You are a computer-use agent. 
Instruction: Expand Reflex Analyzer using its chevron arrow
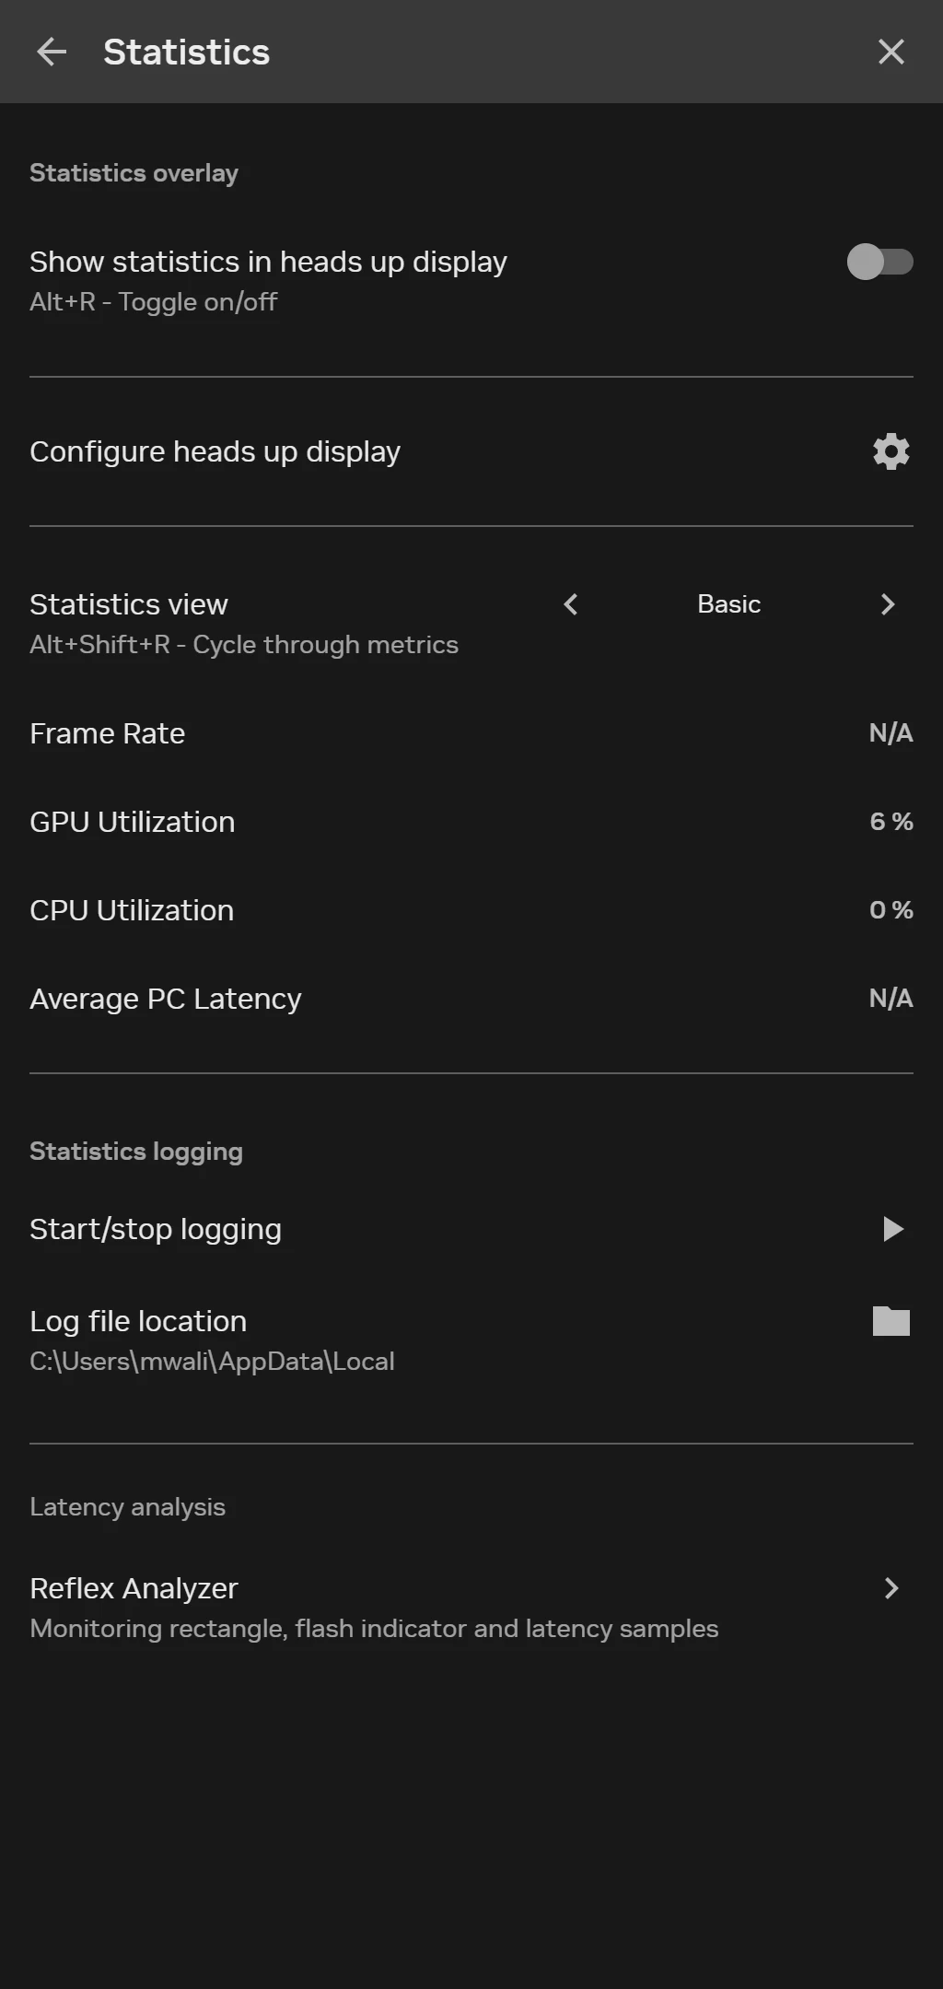point(891,1588)
